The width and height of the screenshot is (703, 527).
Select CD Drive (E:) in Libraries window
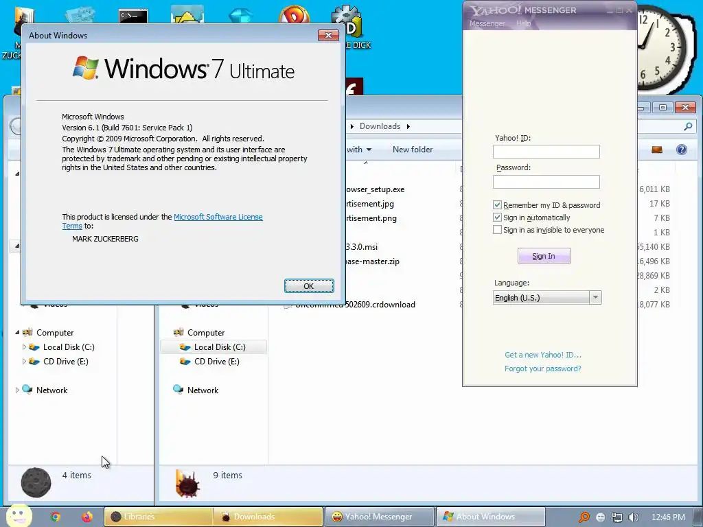coord(65,361)
